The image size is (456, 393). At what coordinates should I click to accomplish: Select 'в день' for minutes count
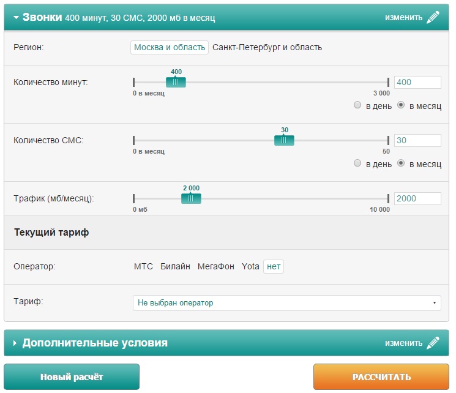point(358,105)
